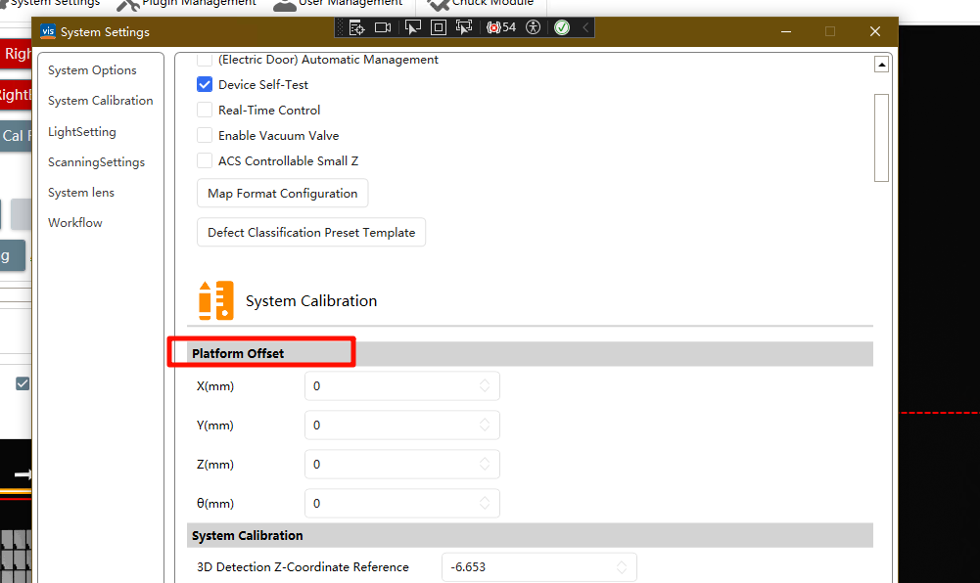Toggle the layout adorners square icon
This screenshot has height=583, width=980.
(x=439, y=27)
